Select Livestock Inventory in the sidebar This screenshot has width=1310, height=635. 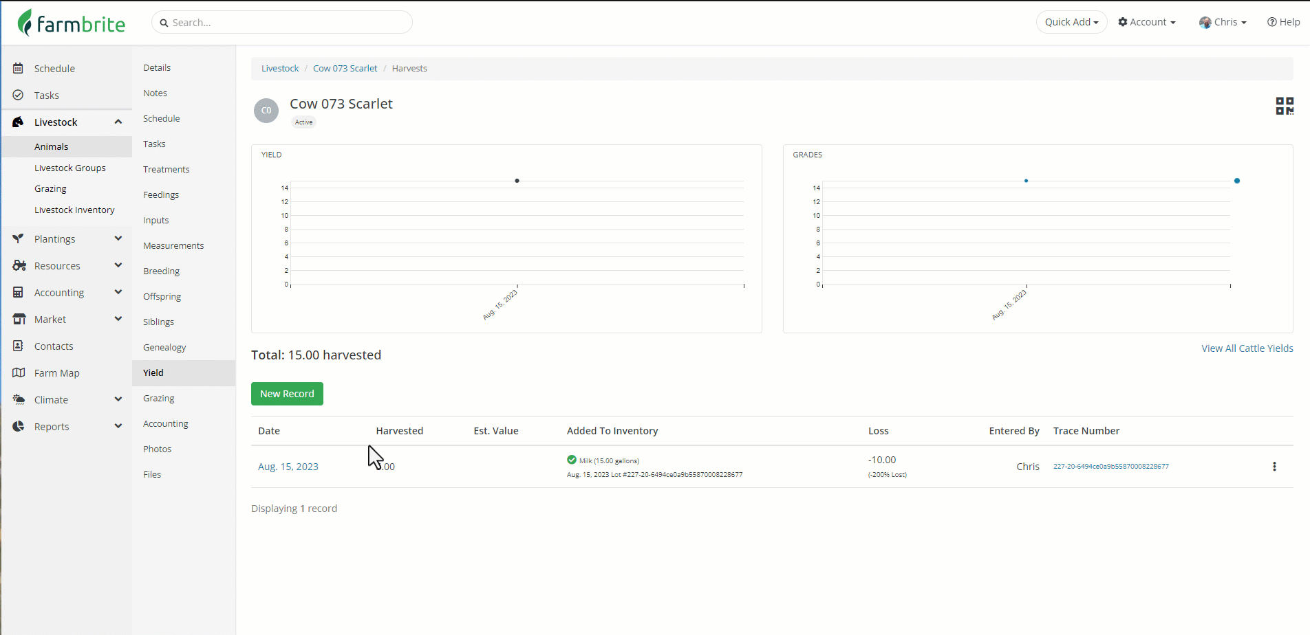(74, 210)
